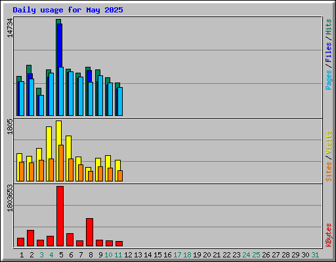Click the green Hits legend label
The image size is (336, 262).
coord(329,27)
